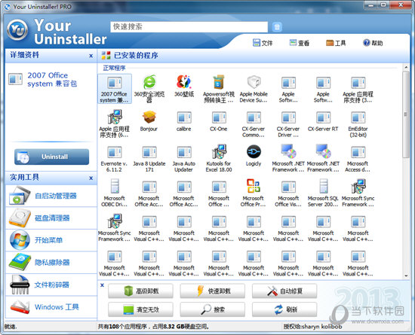This screenshot has height=335, width=415.
Task: Select the Java 8 Update 171 icon
Action: [x=149, y=158]
